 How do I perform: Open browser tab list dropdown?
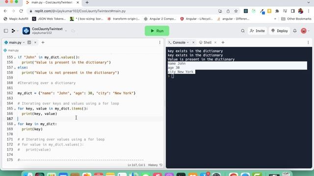point(309,2)
